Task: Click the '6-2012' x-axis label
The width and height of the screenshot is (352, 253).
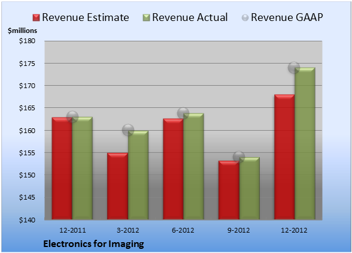Action: pos(183,230)
